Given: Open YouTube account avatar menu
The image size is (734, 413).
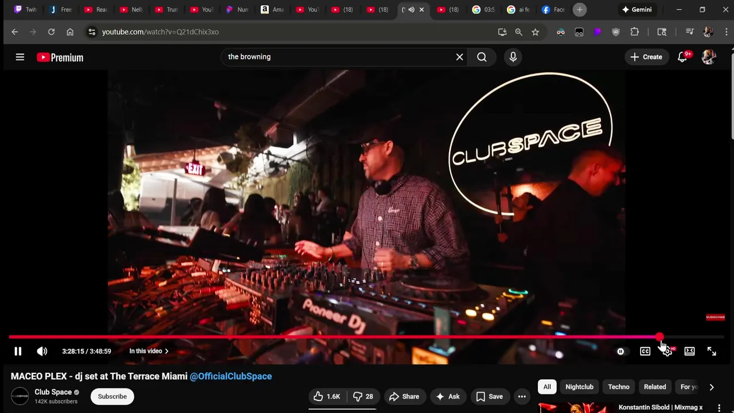Looking at the screenshot, I should click(x=709, y=57).
